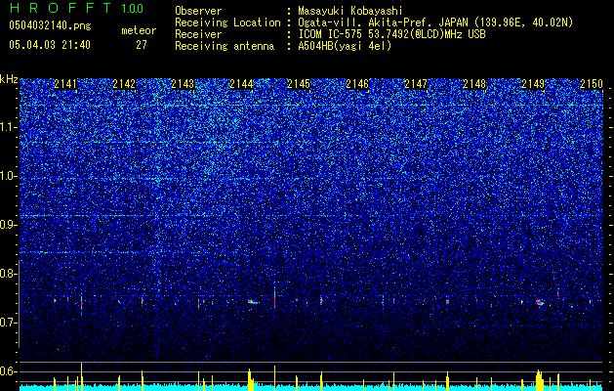Screen dimensions: 614x391
Task: Select time marker 2142
Action: 124,84
